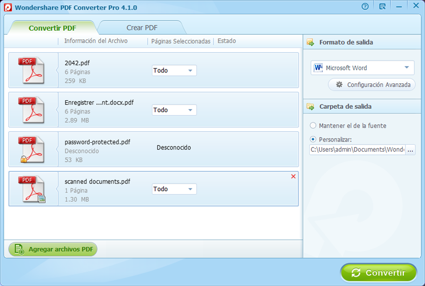Viewport: 425px width, 286px height.
Task: Click the Carpeta de salida folder icon
Action: coord(310,107)
